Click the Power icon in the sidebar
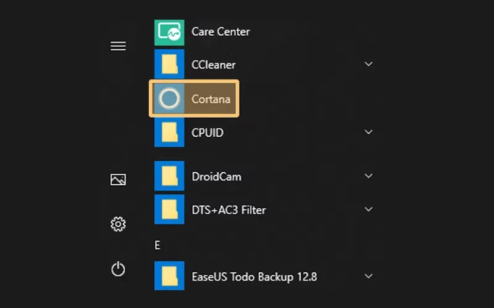This screenshot has width=494, height=308. click(118, 269)
